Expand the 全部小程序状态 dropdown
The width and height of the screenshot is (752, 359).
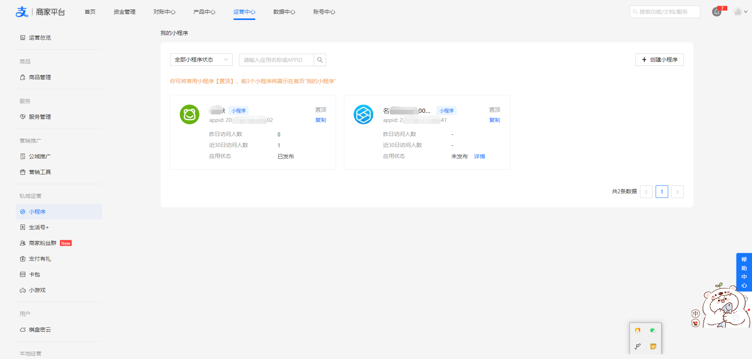point(201,60)
